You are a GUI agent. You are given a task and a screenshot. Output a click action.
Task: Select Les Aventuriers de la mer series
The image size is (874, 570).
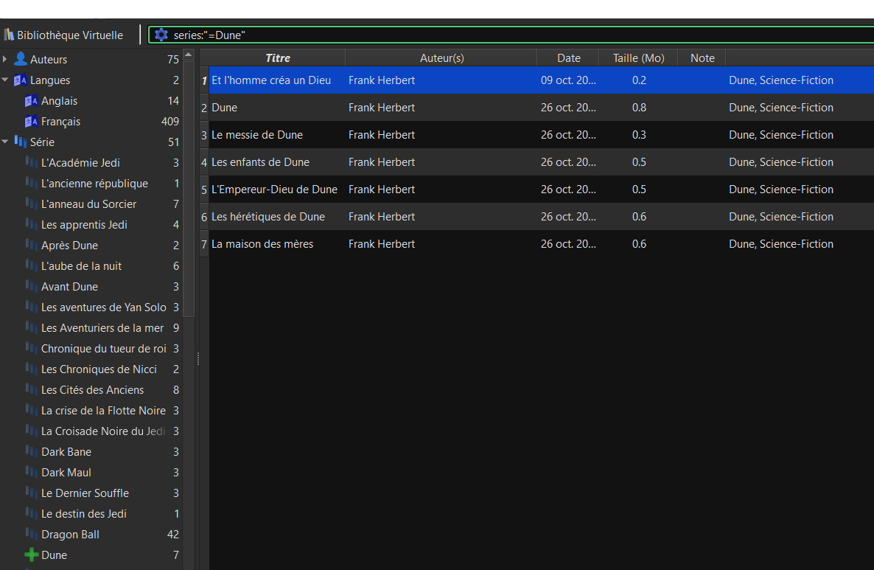pos(102,328)
